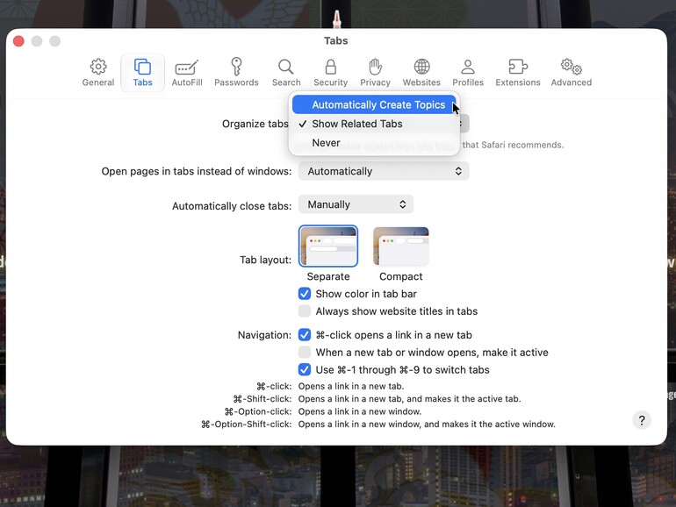The image size is (676, 507).
Task: Open the Profiles settings pane
Action: (x=468, y=73)
